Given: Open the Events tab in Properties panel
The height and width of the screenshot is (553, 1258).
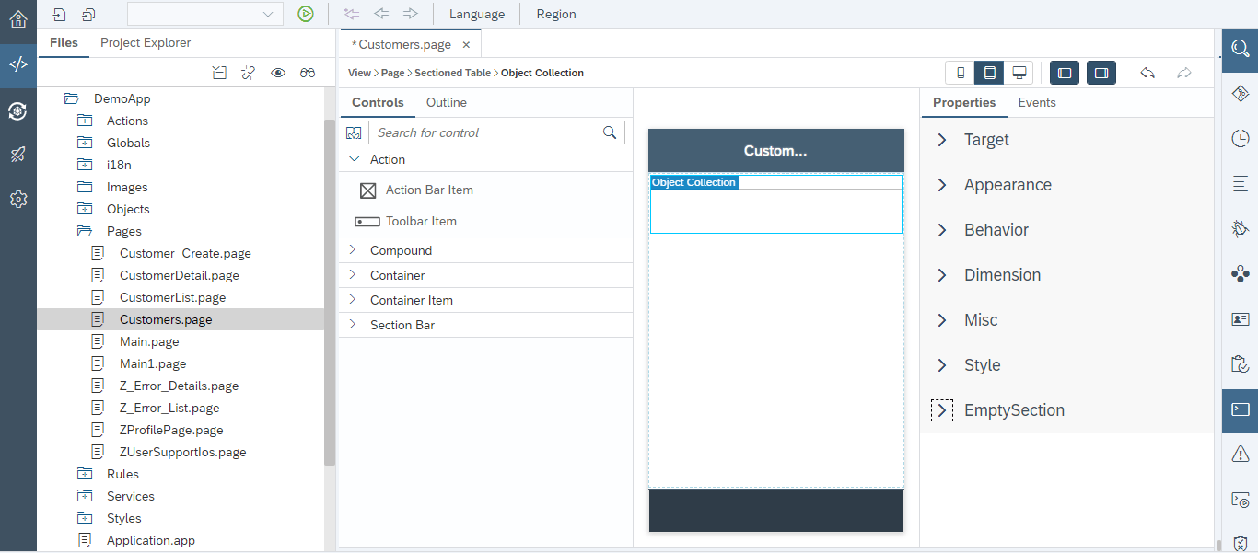Looking at the screenshot, I should click(x=1037, y=102).
